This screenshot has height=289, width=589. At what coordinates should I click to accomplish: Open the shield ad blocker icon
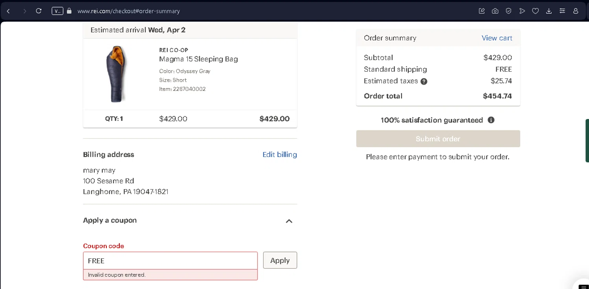click(x=509, y=11)
